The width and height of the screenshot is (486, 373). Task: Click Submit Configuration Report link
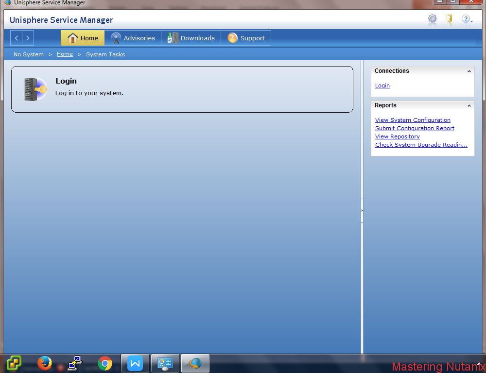415,128
